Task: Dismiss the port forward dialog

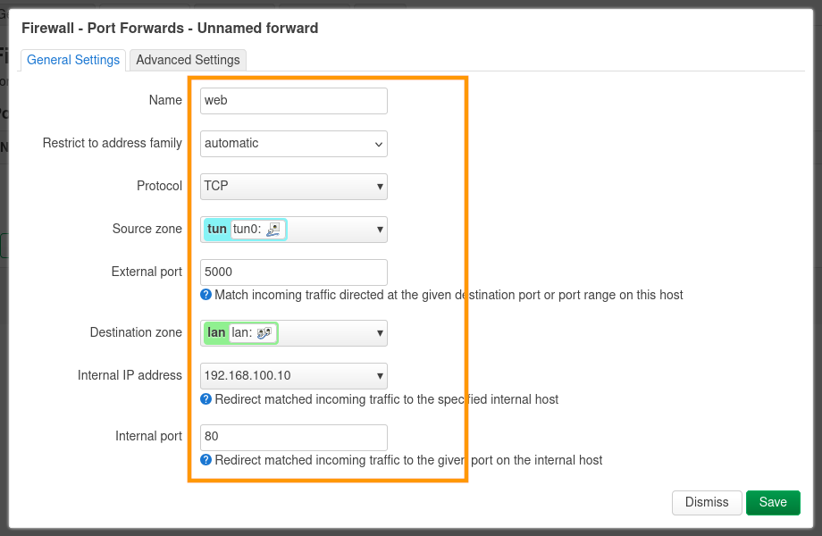Action: click(707, 502)
